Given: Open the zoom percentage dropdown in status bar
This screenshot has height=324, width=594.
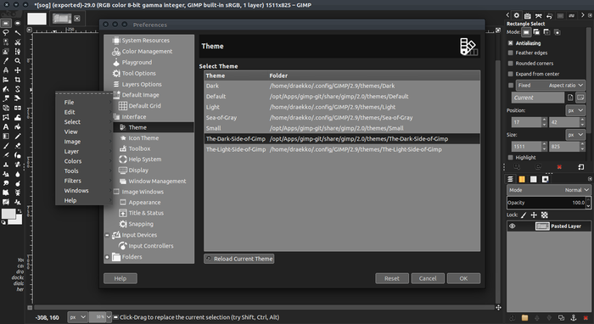Looking at the screenshot, I should pos(109,317).
